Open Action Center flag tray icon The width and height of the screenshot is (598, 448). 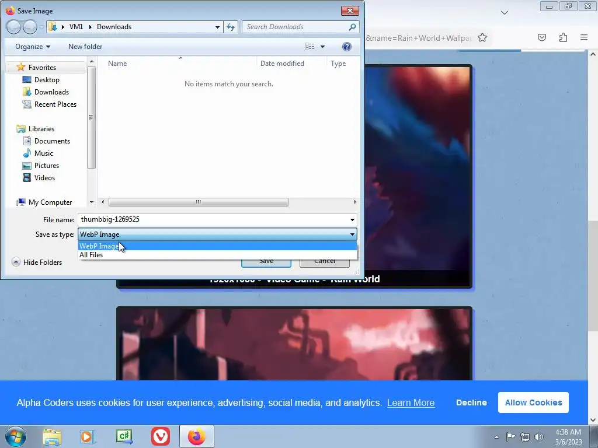(510, 436)
